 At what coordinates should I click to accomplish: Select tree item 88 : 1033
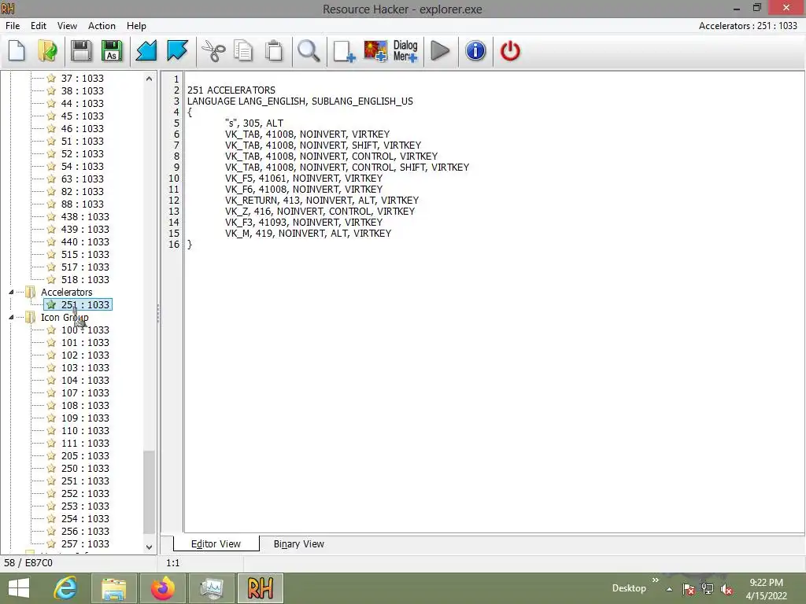tap(82, 204)
